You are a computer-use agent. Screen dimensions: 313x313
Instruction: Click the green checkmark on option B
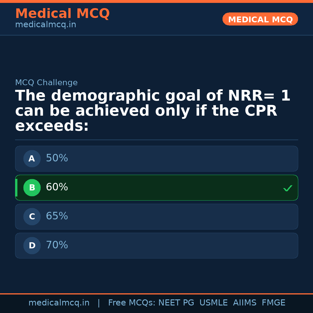287,188
